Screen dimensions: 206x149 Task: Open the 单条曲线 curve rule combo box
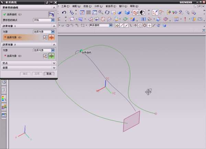coord(101,25)
